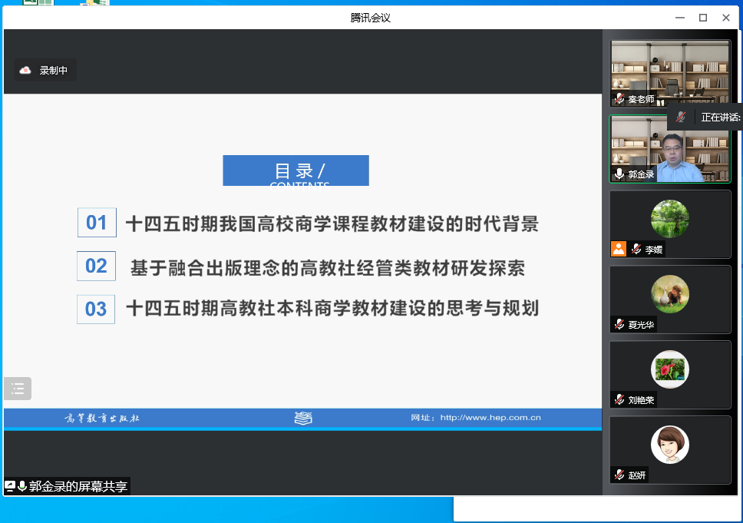Image resolution: width=743 pixels, height=523 pixels.
Task: Click the screen share icon at bottom-left
Action: point(10,486)
